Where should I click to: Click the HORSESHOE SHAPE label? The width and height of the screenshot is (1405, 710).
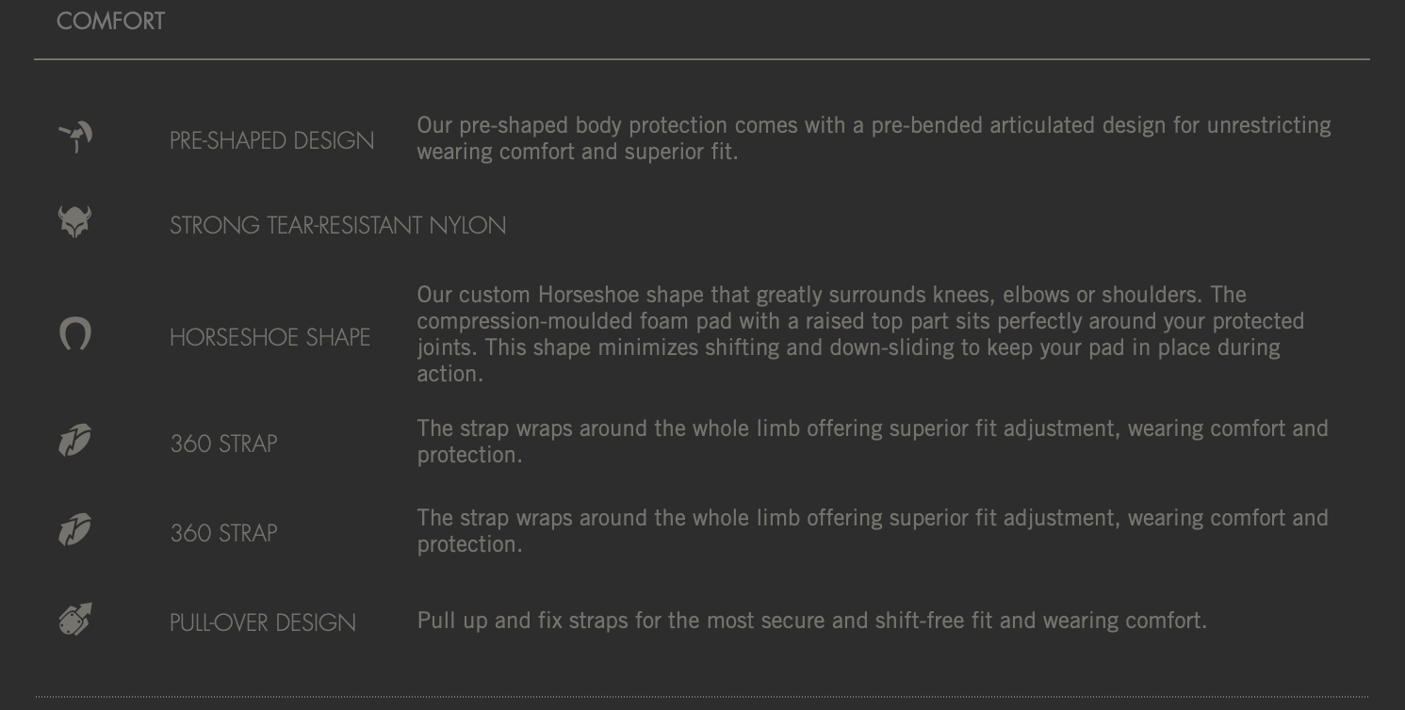270,338
